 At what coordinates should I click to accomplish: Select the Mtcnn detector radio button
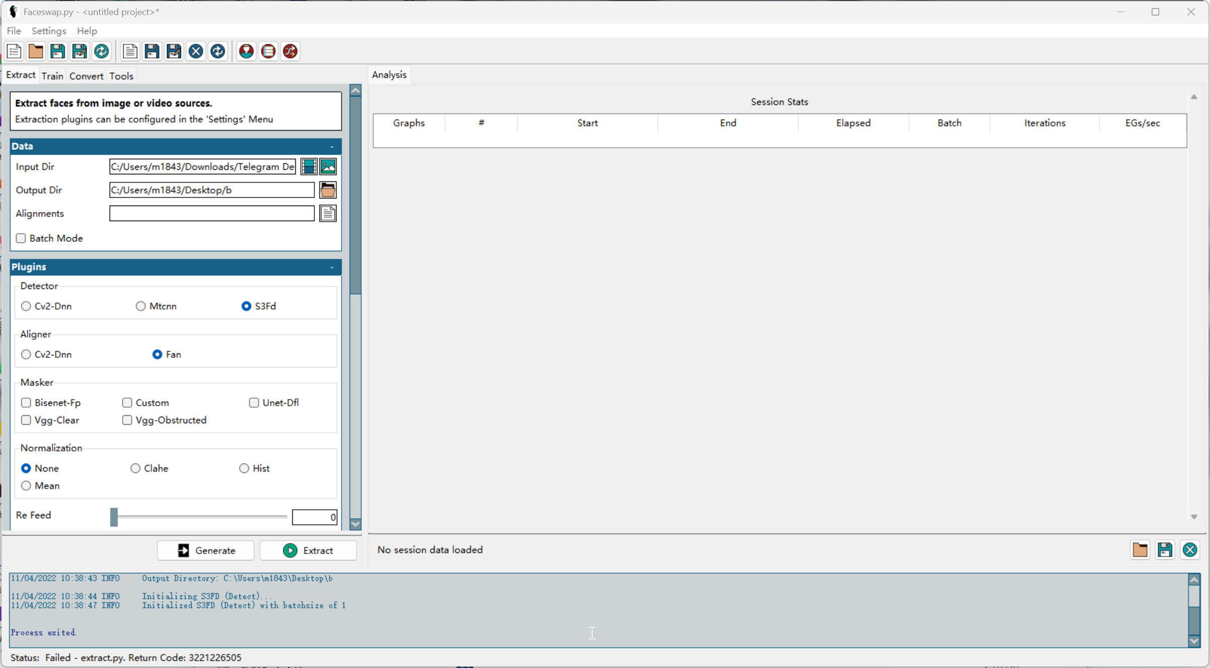[x=140, y=306]
